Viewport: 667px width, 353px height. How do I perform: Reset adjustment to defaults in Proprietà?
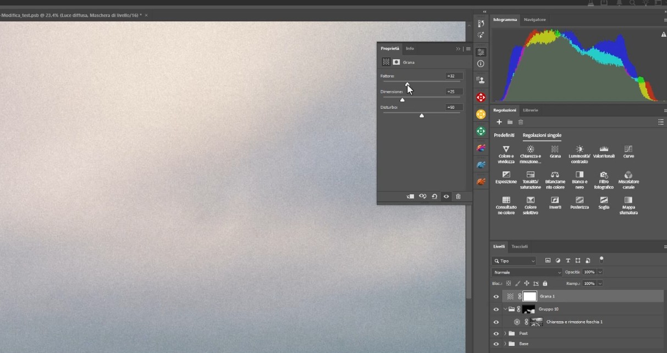434,197
